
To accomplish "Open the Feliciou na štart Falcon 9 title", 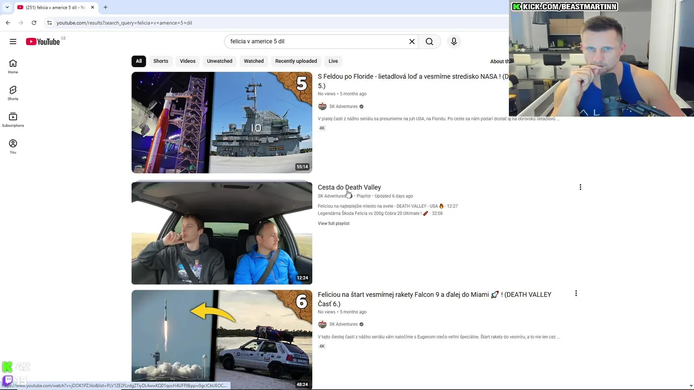I will pos(434,299).
